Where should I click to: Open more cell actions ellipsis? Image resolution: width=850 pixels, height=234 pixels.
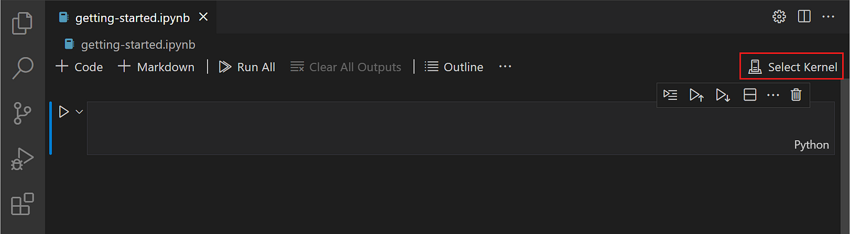point(773,95)
